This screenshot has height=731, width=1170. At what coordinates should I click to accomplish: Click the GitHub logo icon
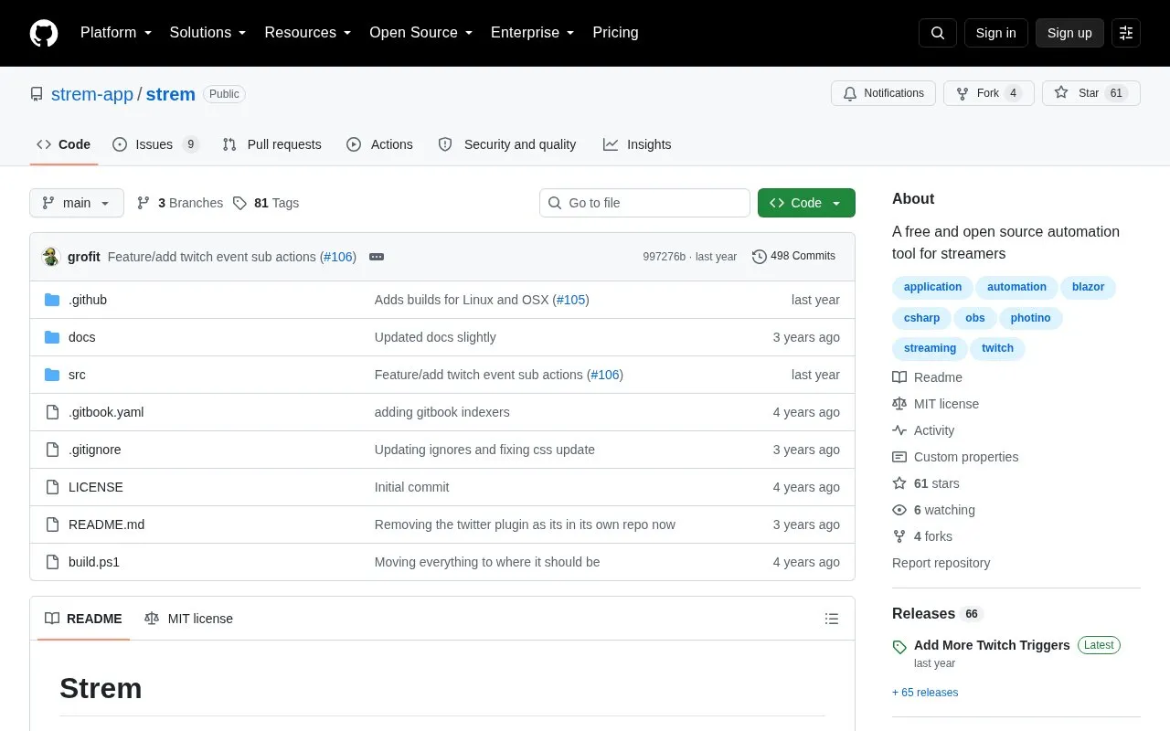pos(44,33)
